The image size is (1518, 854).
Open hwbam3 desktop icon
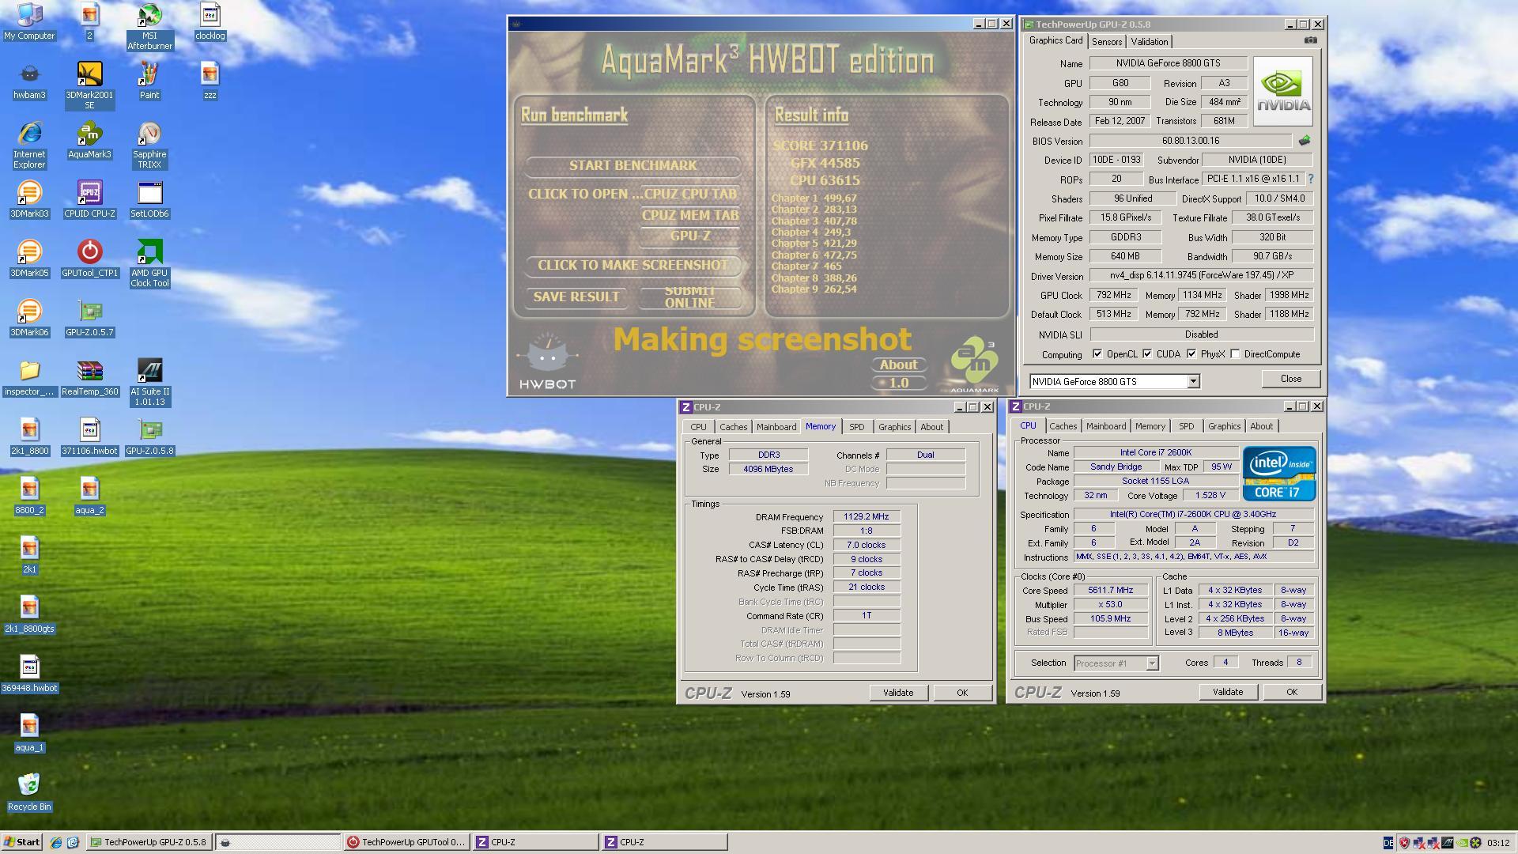click(29, 81)
